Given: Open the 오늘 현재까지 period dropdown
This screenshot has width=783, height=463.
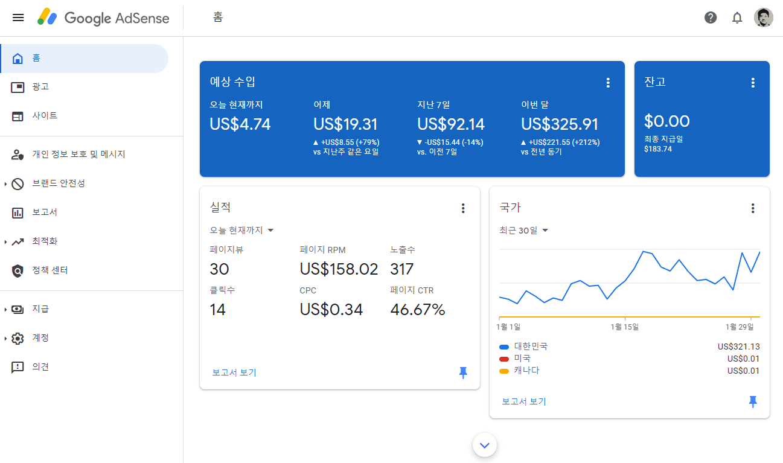Looking at the screenshot, I should [242, 230].
